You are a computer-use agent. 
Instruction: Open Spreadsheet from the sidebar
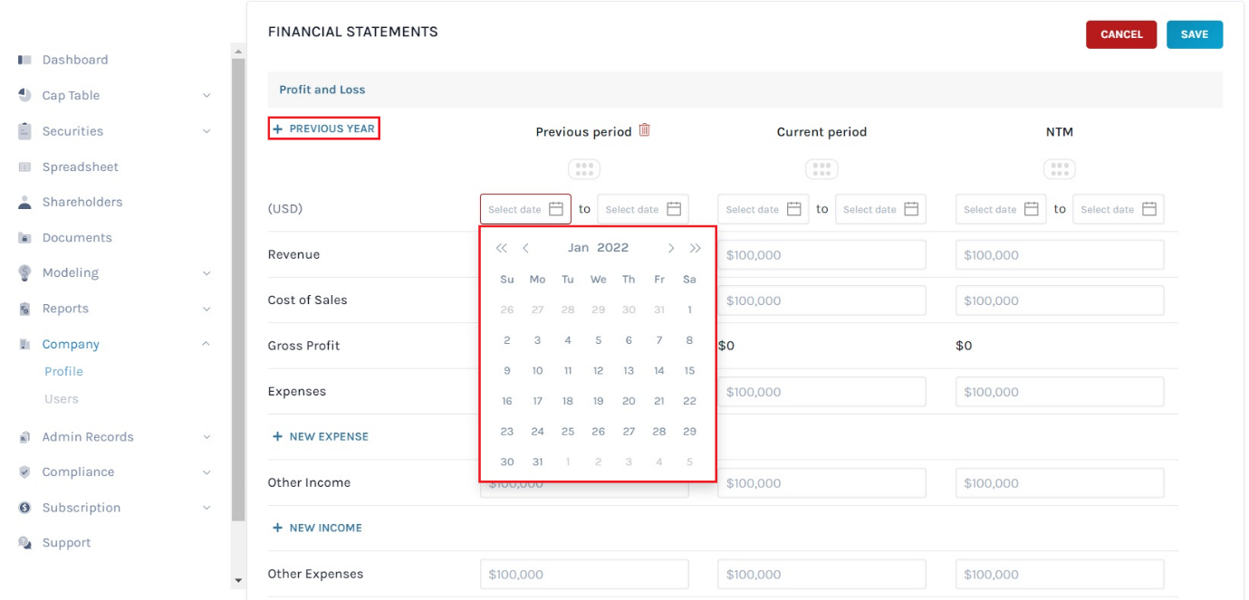coord(81,167)
